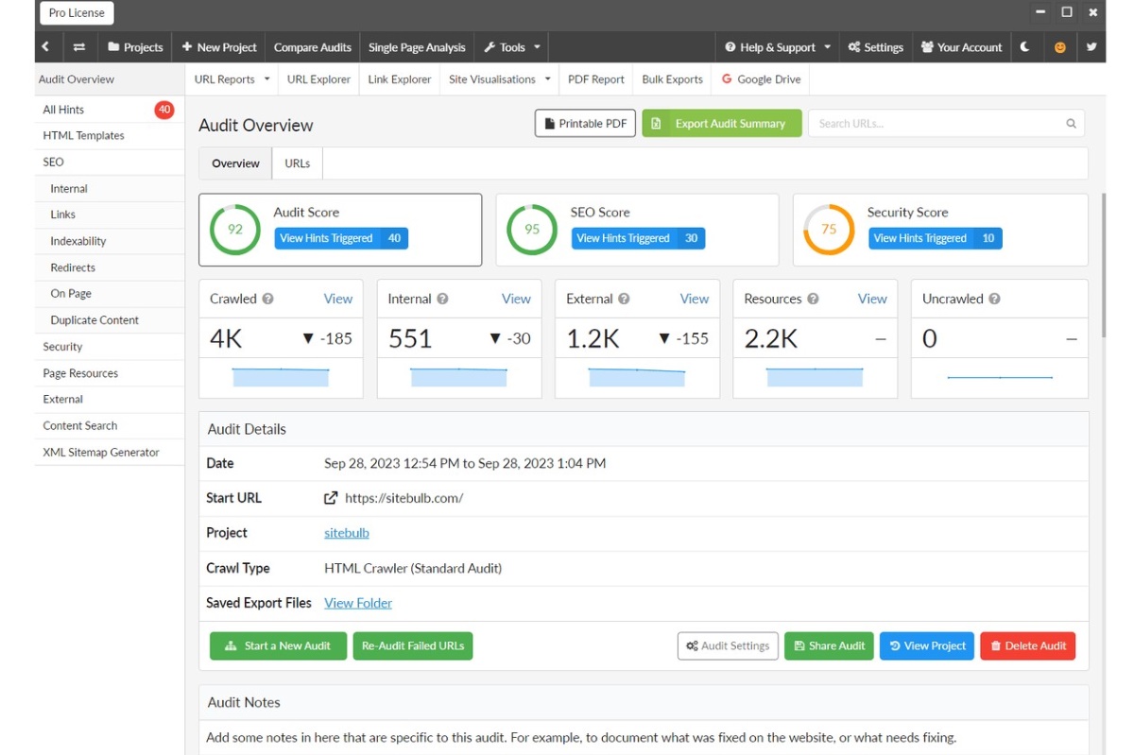Select Duplicate Content in the sidebar

[x=94, y=320]
